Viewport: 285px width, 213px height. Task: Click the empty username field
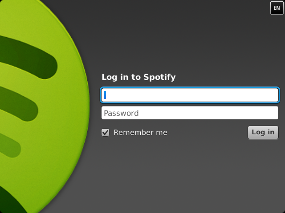point(190,95)
